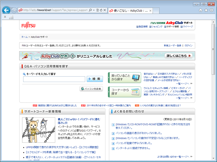Click the search magnifier in address bar
The image size is (217, 162).
pyautogui.click(x=90, y=10)
